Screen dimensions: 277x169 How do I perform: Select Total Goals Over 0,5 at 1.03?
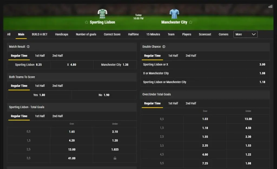tap(205, 119)
